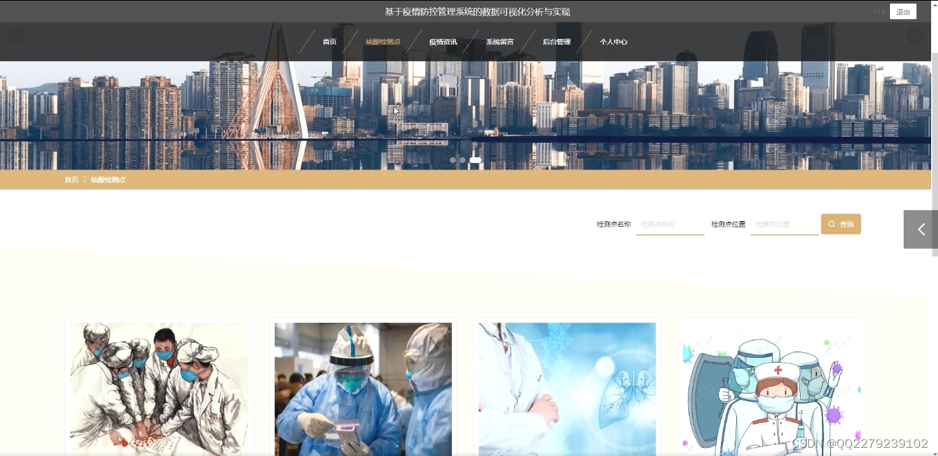Screen dimensions: 938x456
Task: Open the first testing point photo of medical workers
Action: pyautogui.click(x=159, y=388)
